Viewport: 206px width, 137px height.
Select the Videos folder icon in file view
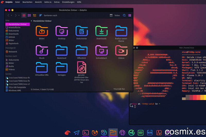(x=121, y=50)
